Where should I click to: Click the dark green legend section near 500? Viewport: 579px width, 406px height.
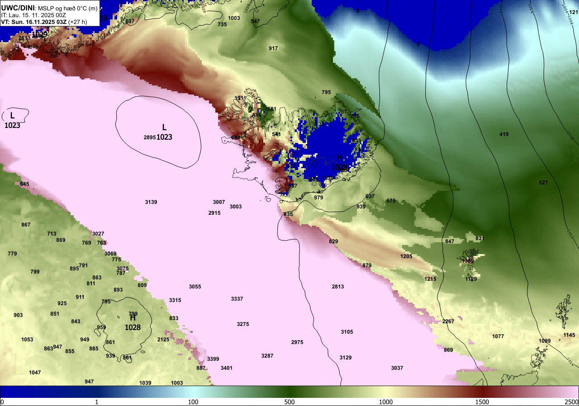point(289,392)
